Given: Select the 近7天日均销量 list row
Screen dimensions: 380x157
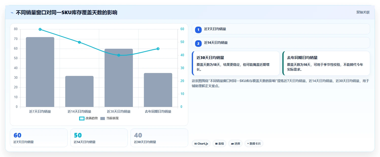Looking at the screenshot, I should [281, 29].
